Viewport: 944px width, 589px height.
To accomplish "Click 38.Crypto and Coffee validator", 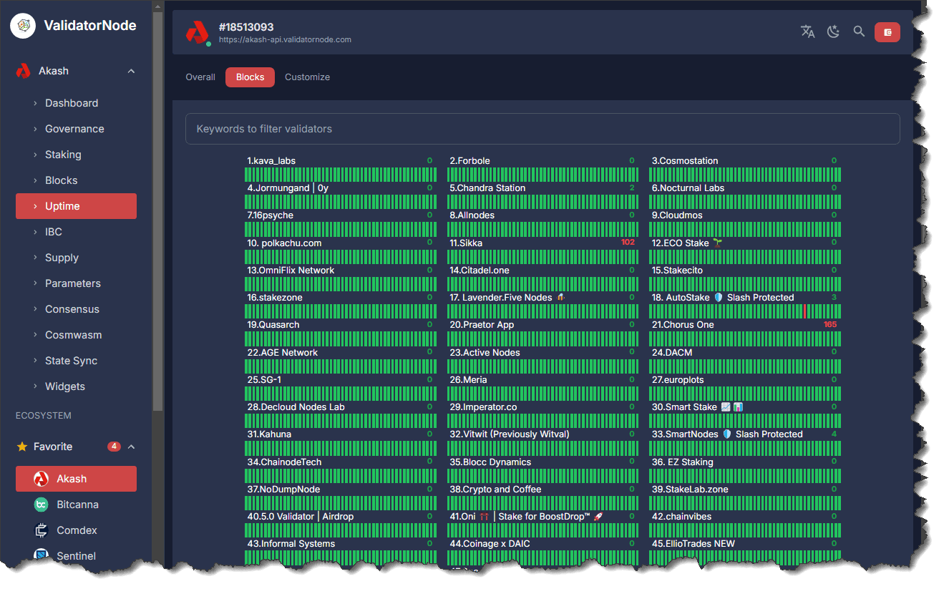I will pyautogui.click(x=495, y=490).
